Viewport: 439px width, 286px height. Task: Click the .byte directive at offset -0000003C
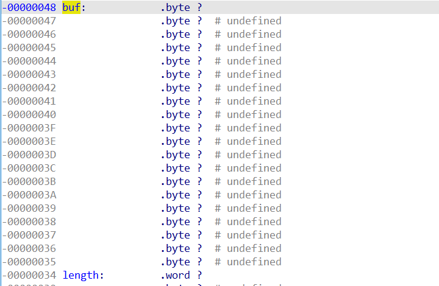click(x=176, y=169)
